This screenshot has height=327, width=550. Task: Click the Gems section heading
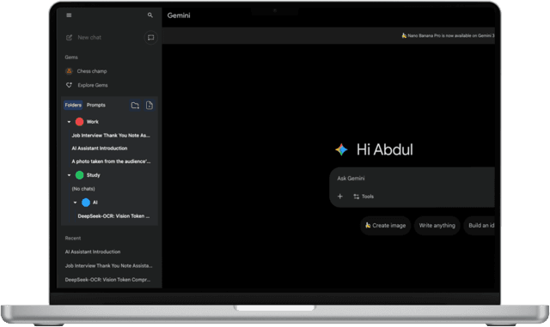click(71, 58)
